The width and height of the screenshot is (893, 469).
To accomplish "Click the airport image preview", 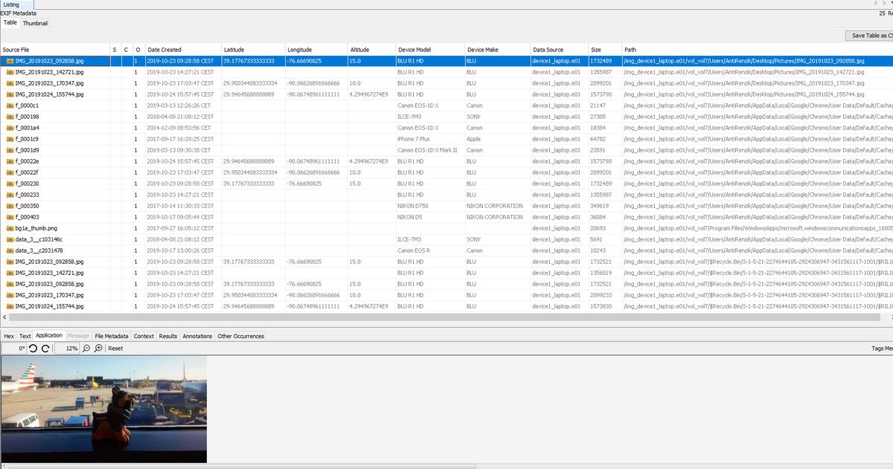I will 103,409.
